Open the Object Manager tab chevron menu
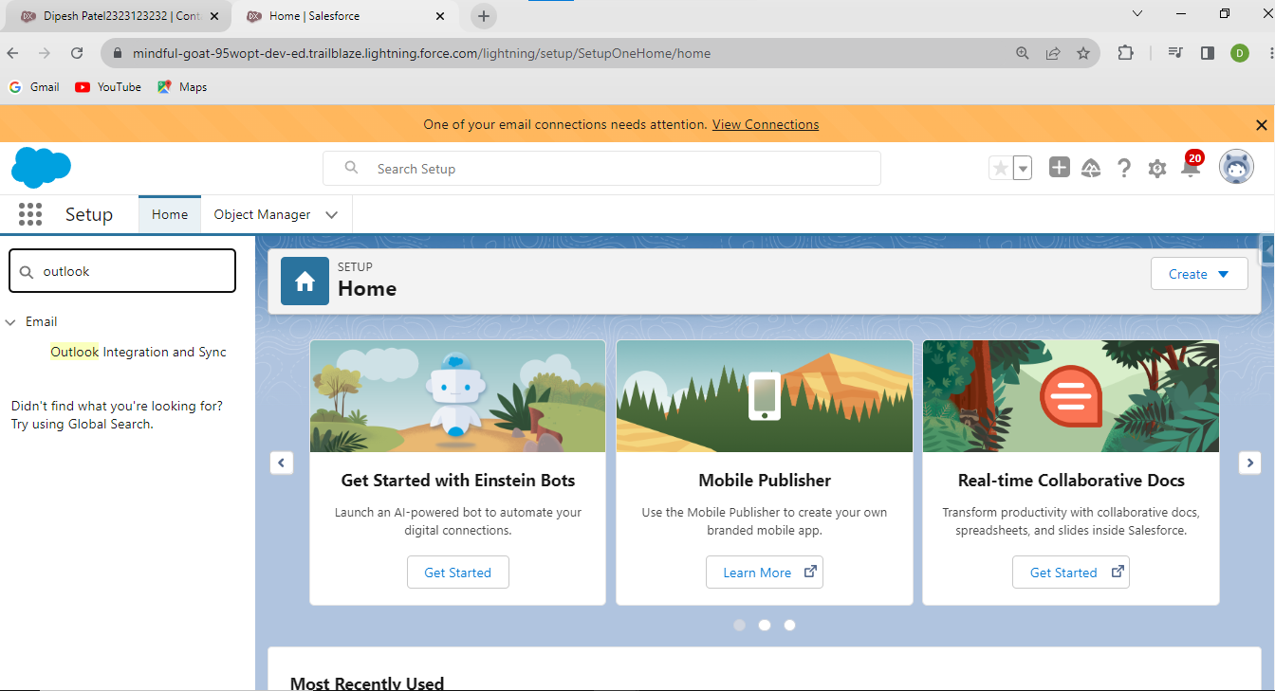The height and width of the screenshot is (691, 1275). click(331, 214)
